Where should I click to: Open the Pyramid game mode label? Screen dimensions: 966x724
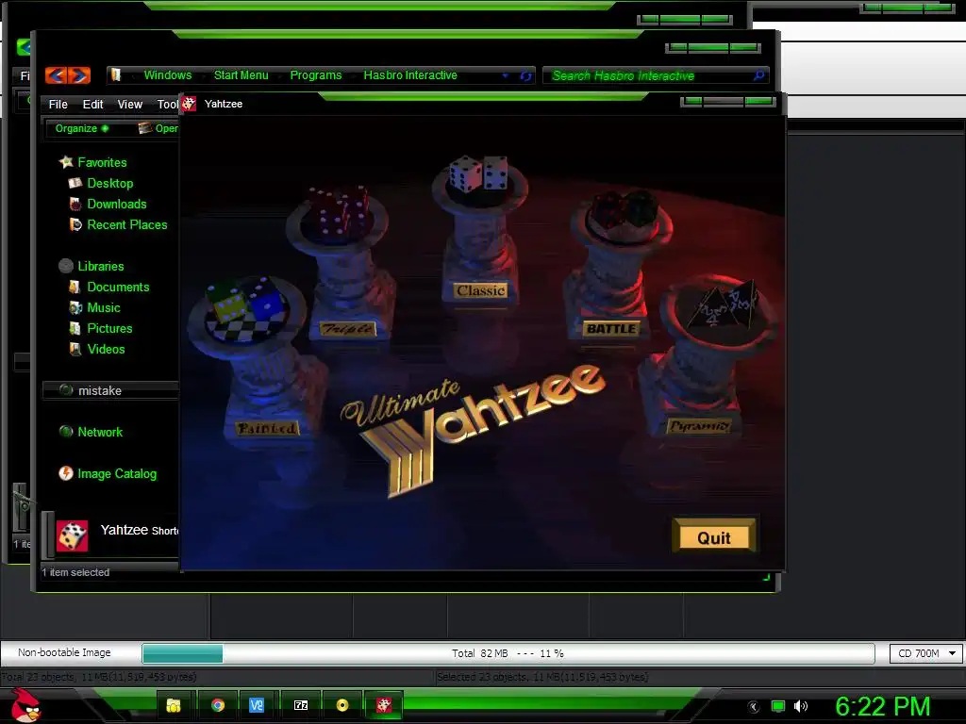(699, 425)
